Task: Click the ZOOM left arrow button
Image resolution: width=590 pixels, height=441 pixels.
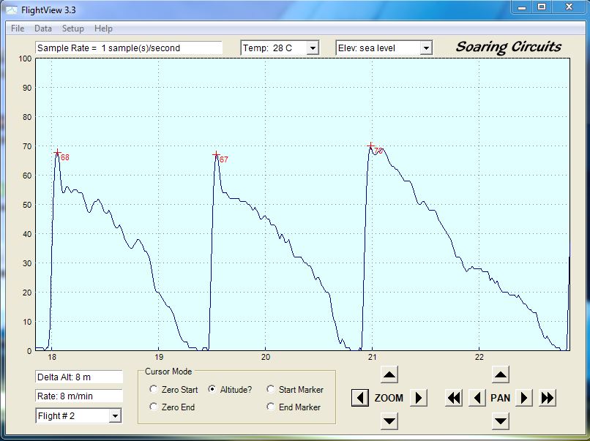Action: 360,398
